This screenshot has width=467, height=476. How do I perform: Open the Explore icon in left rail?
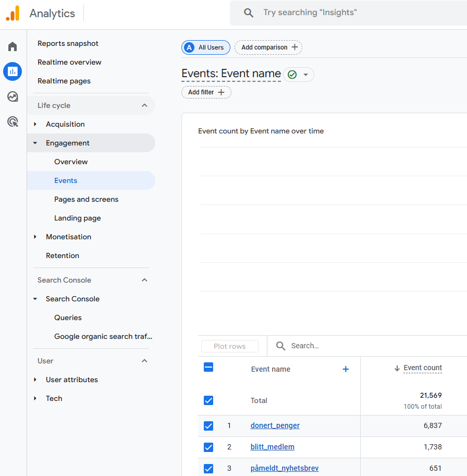point(13,96)
